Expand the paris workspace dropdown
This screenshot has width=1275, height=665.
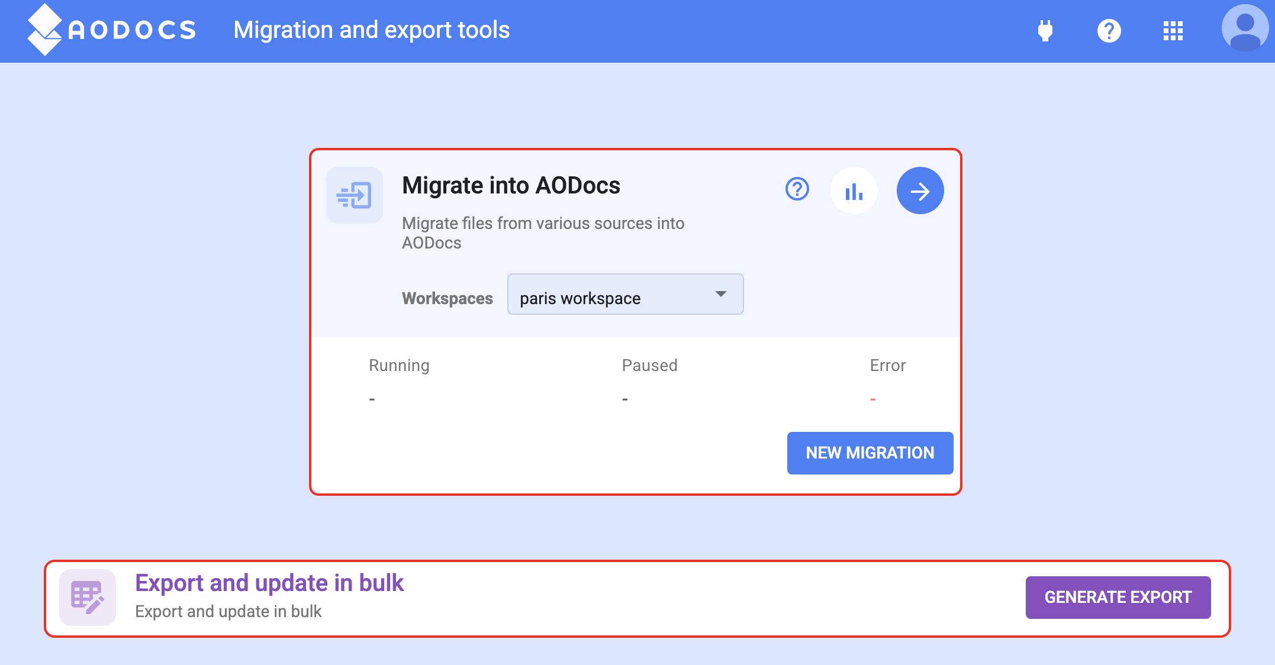(x=625, y=294)
